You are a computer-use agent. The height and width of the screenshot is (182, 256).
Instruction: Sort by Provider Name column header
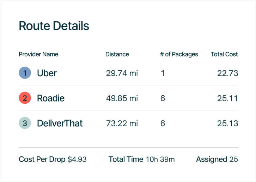tap(38, 54)
